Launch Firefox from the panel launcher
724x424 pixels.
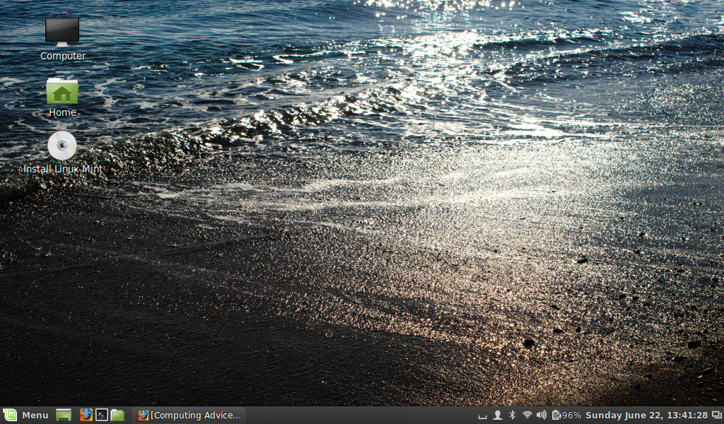pos(86,415)
